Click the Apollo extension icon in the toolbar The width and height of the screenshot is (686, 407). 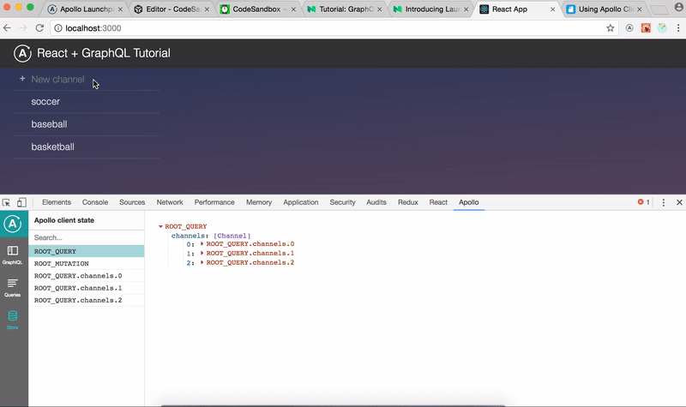tap(629, 28)
